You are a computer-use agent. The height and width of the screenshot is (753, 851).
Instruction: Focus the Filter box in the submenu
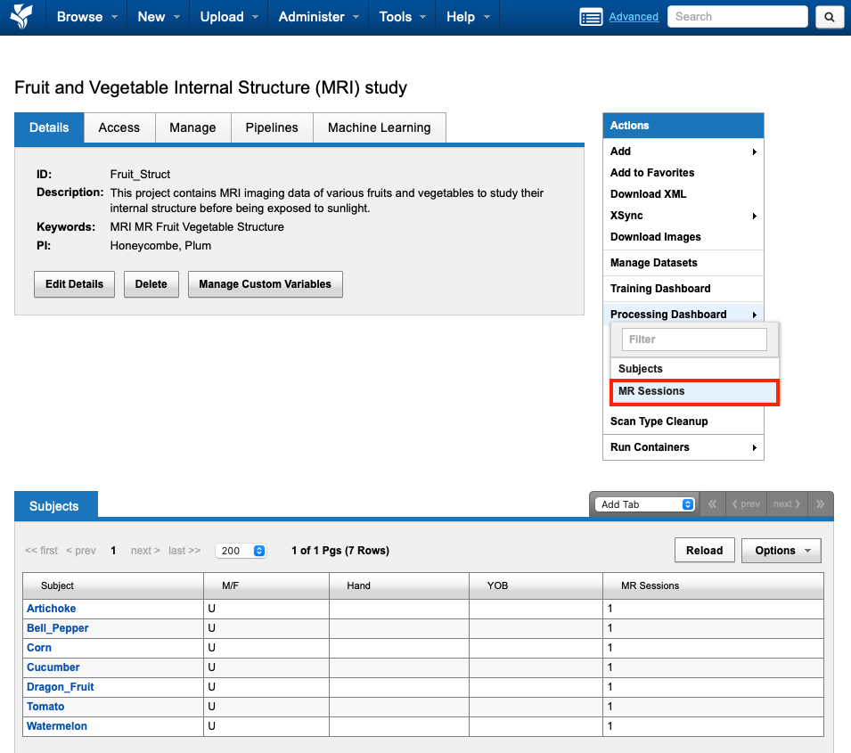tap(694, 340)
